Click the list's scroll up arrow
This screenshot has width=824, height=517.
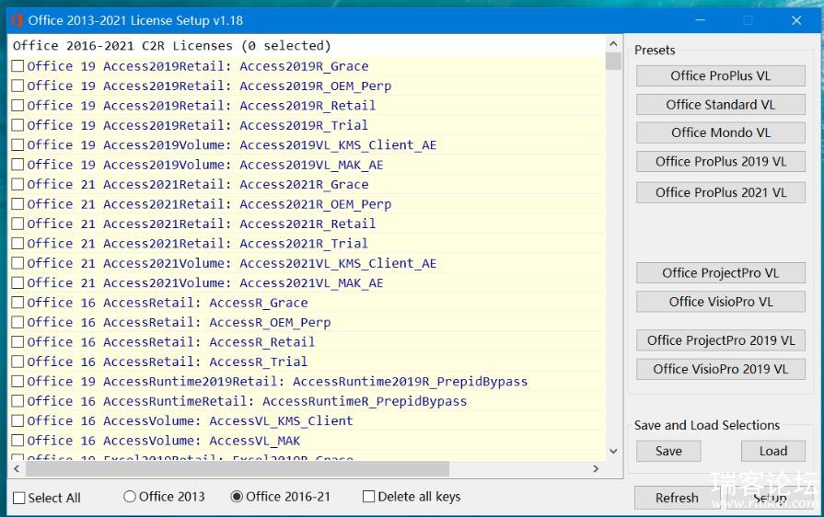[x=613, y=43]
